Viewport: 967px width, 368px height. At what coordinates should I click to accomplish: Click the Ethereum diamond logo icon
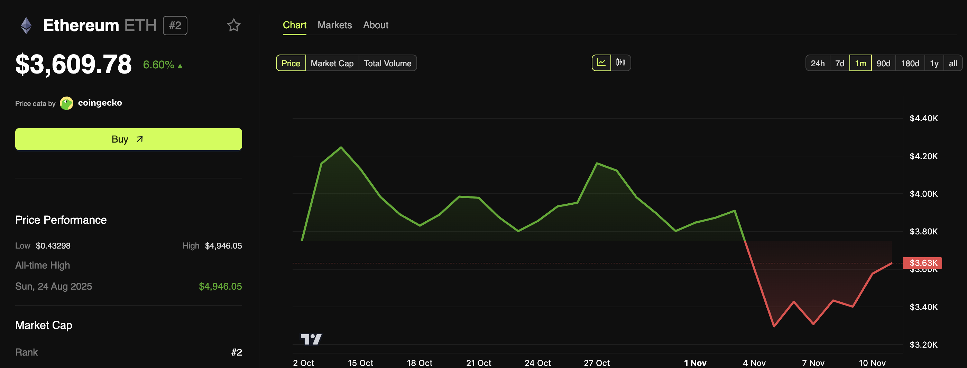pyautogui.click(x=26, y=26)
